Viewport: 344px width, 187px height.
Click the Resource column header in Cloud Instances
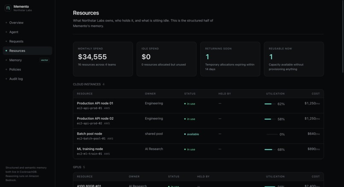coord(85,94)
